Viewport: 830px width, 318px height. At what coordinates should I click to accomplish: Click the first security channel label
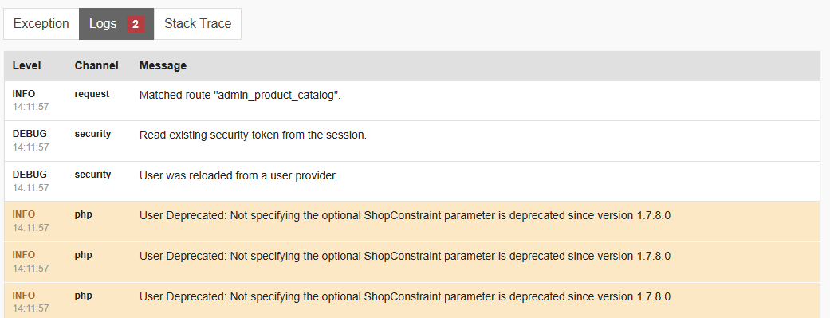[x=92, y=134]
